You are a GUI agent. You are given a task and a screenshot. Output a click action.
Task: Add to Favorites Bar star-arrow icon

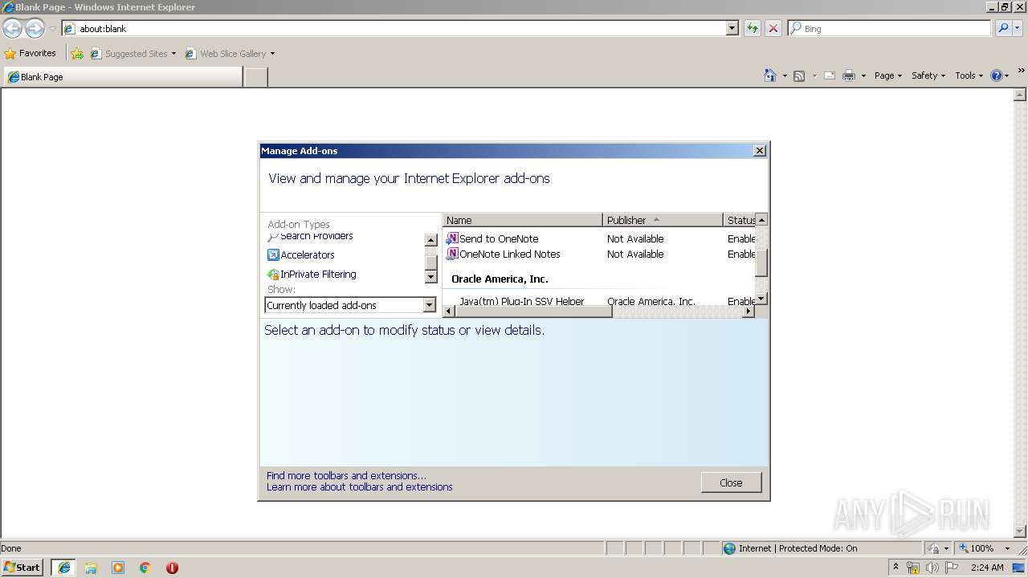[77, 54]
